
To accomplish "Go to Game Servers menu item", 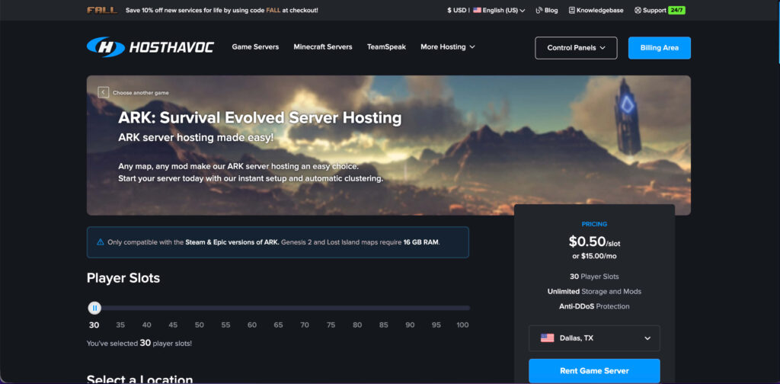I will pos(255,47).
